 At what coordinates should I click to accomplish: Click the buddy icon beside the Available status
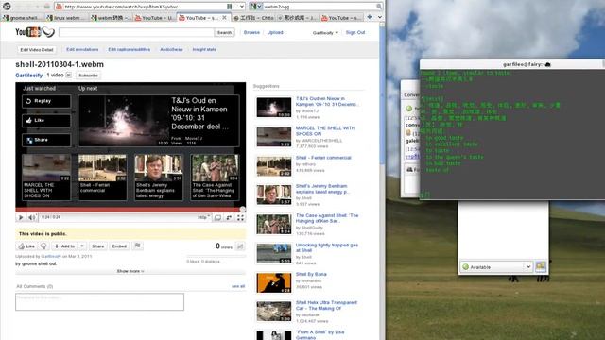coord(541,266)
